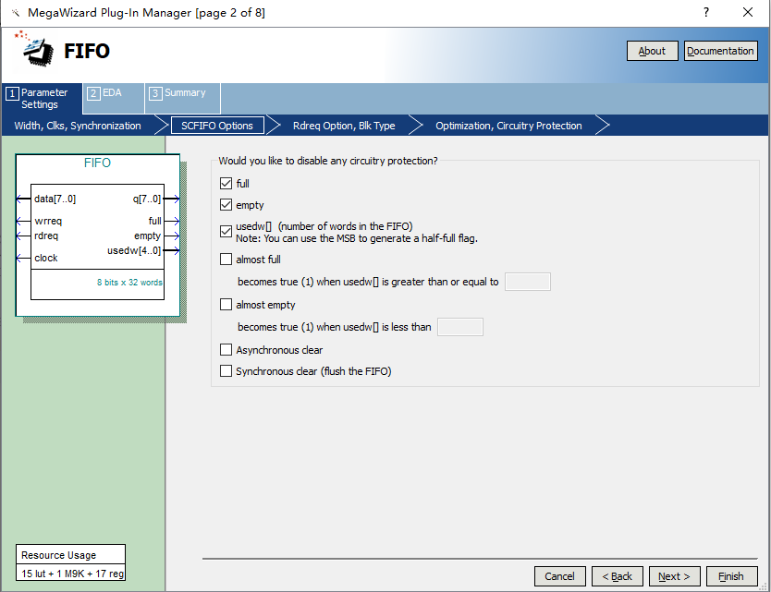Enable "Synchronous clear (flush the FIFO)"
Viewport: 771px width, 592px height.
pos(226,369)
